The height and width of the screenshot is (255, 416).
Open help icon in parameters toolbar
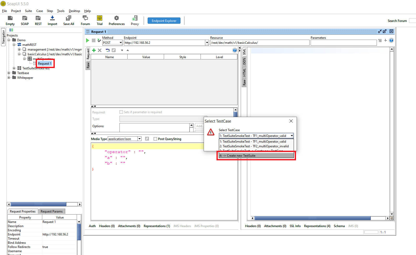point(235,50)
